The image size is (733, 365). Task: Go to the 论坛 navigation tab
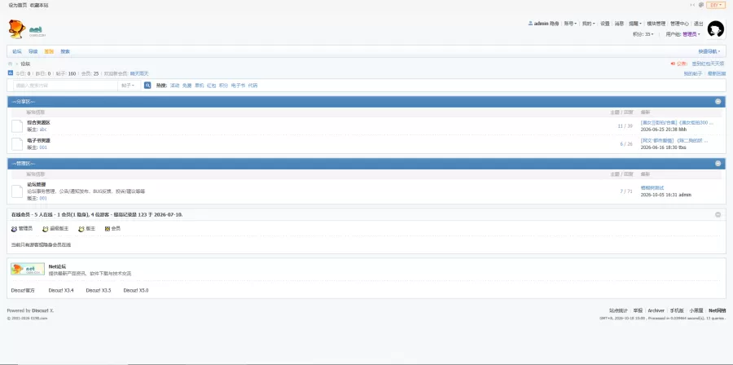(17, 51)
